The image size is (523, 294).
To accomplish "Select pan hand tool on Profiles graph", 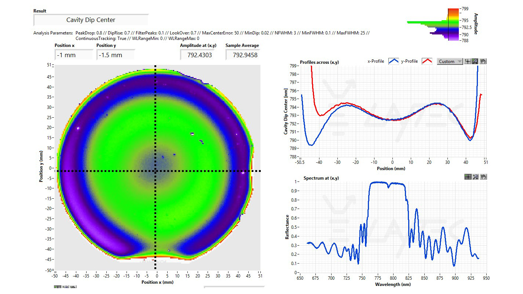I will (483, 62).
